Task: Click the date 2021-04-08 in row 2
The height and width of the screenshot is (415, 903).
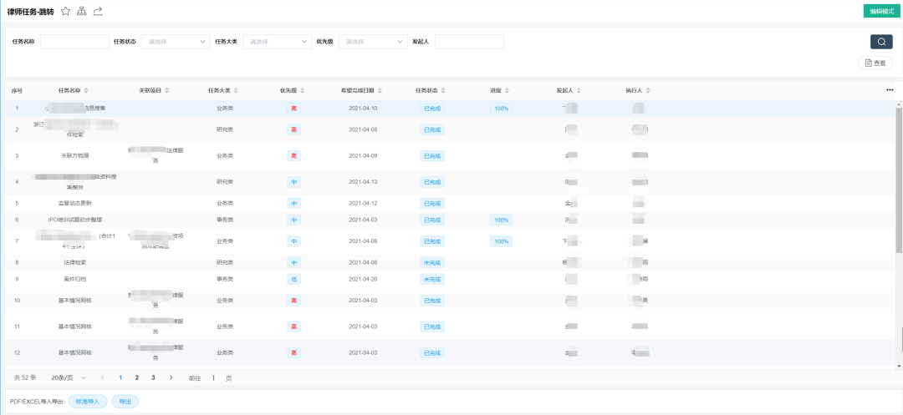Action: [363, 129]
